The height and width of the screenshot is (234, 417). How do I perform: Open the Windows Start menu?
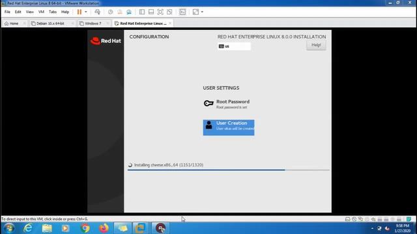(8, 228)
